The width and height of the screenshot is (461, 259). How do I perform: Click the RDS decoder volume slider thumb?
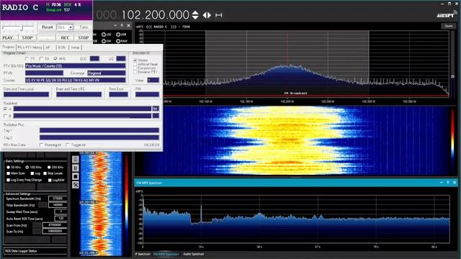(x=22, y=27)
